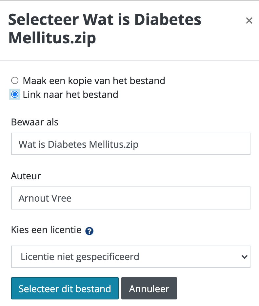The image size is (259, 306).
Task: Open the 'Kies een licentie' dropdown
Action: (x=131, y=257)
